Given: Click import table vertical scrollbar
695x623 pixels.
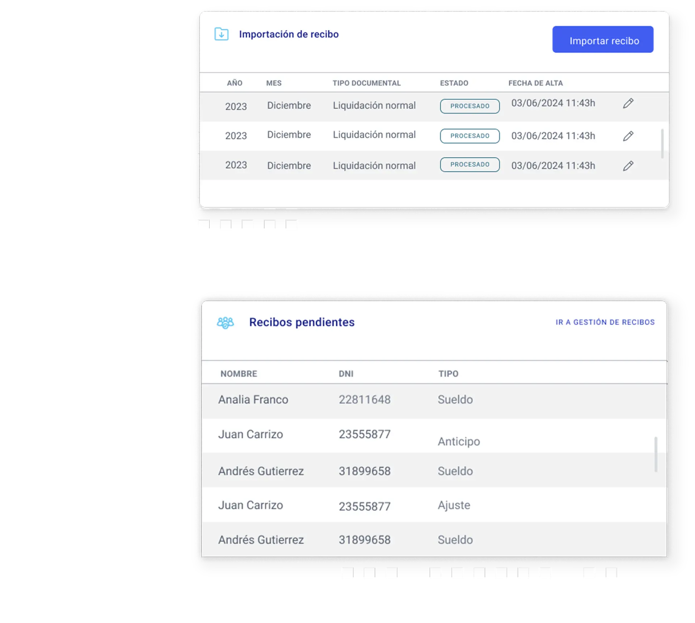Looking at the screenshot, I should [662, 143].
